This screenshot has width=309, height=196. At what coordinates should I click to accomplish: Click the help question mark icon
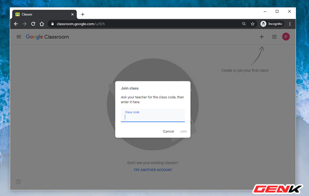[x=18, y=182]
